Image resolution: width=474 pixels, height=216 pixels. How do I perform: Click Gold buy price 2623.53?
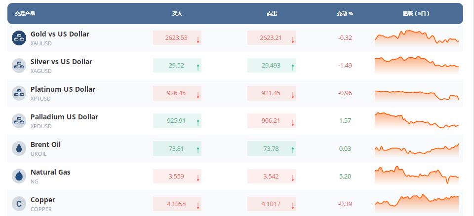pos(177,38)
